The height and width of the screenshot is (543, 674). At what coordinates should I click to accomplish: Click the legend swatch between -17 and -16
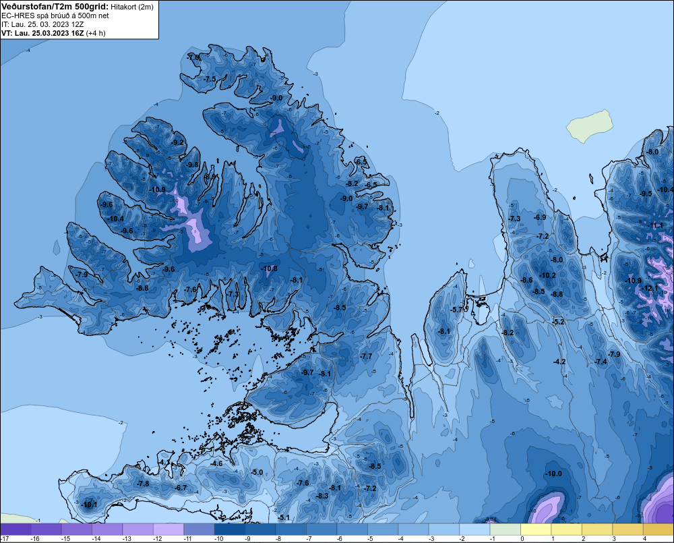pyautogui.click(x=16, y=530)
